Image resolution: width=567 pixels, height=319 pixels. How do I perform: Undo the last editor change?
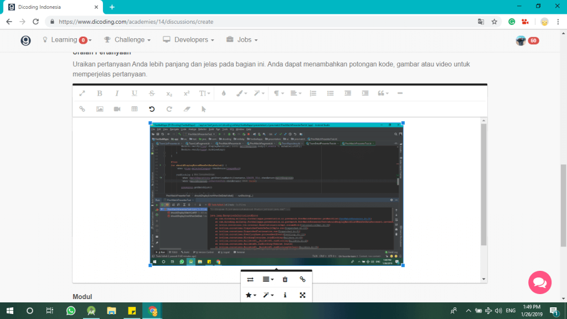pyautogui.click(x=151, y=109)
